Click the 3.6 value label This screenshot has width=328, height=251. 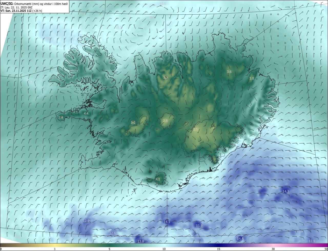(x=229, y=72)
